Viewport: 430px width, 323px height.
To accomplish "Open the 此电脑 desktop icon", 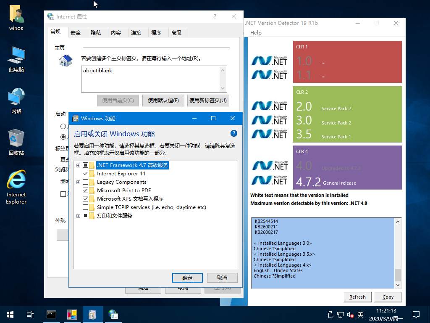I will [16, 59].
